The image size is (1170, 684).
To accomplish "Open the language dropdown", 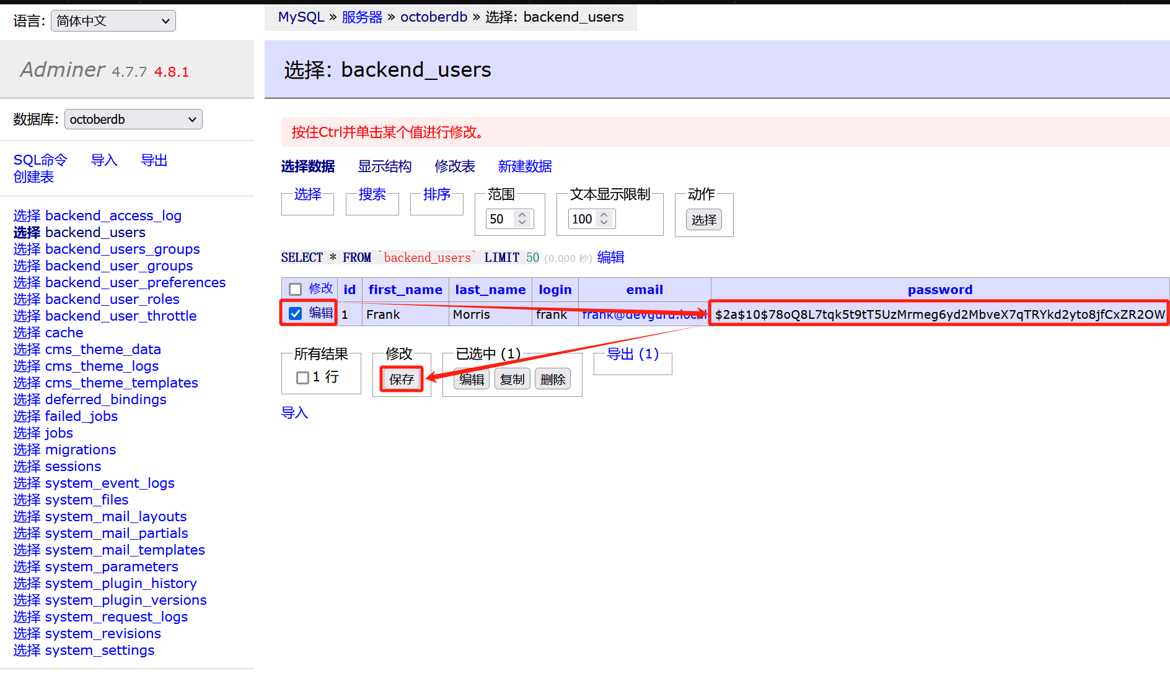I will pyautogui.click(x=113, y=20).
